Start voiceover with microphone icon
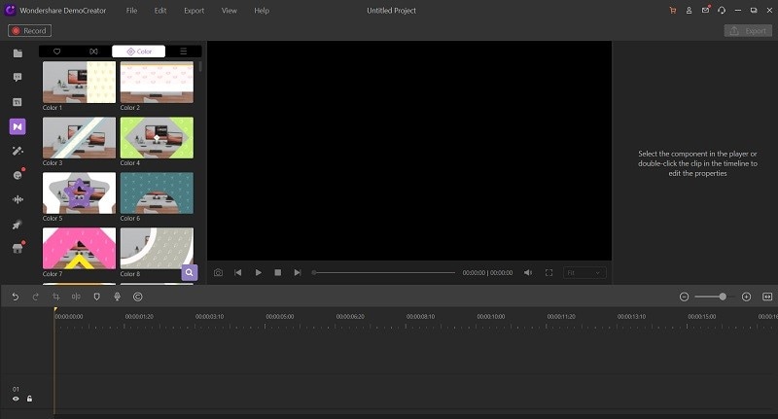 (117, 297)
